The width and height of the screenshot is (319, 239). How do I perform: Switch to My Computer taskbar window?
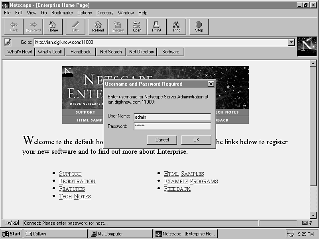121,234
